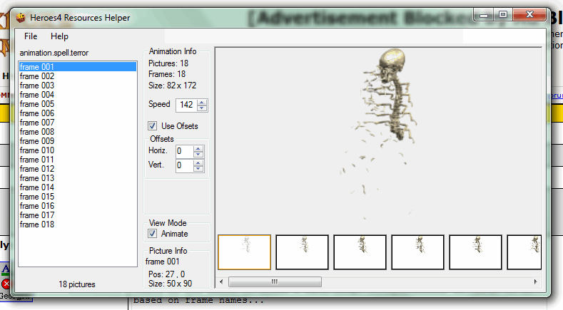Select frame 008 in the list

[78, 132]
